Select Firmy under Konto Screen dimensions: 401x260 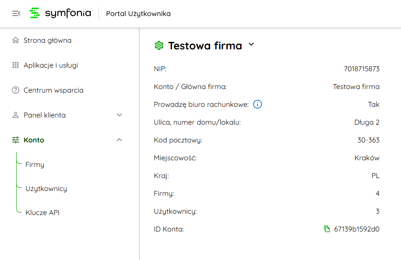[x=35, y=165]
